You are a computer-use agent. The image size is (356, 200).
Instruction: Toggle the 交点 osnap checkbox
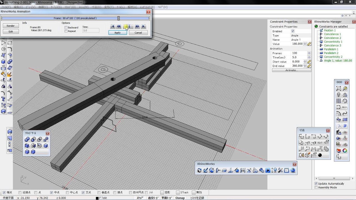click(83, 192)
